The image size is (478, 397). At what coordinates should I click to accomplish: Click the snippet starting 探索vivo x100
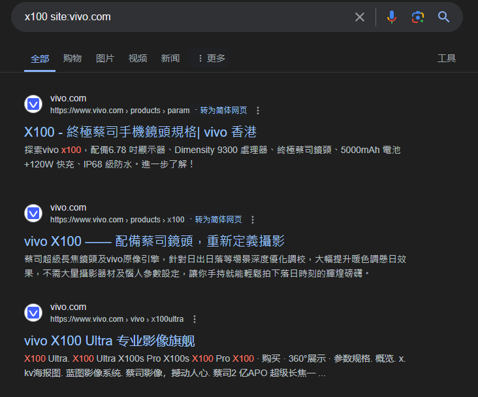[212, 157]
